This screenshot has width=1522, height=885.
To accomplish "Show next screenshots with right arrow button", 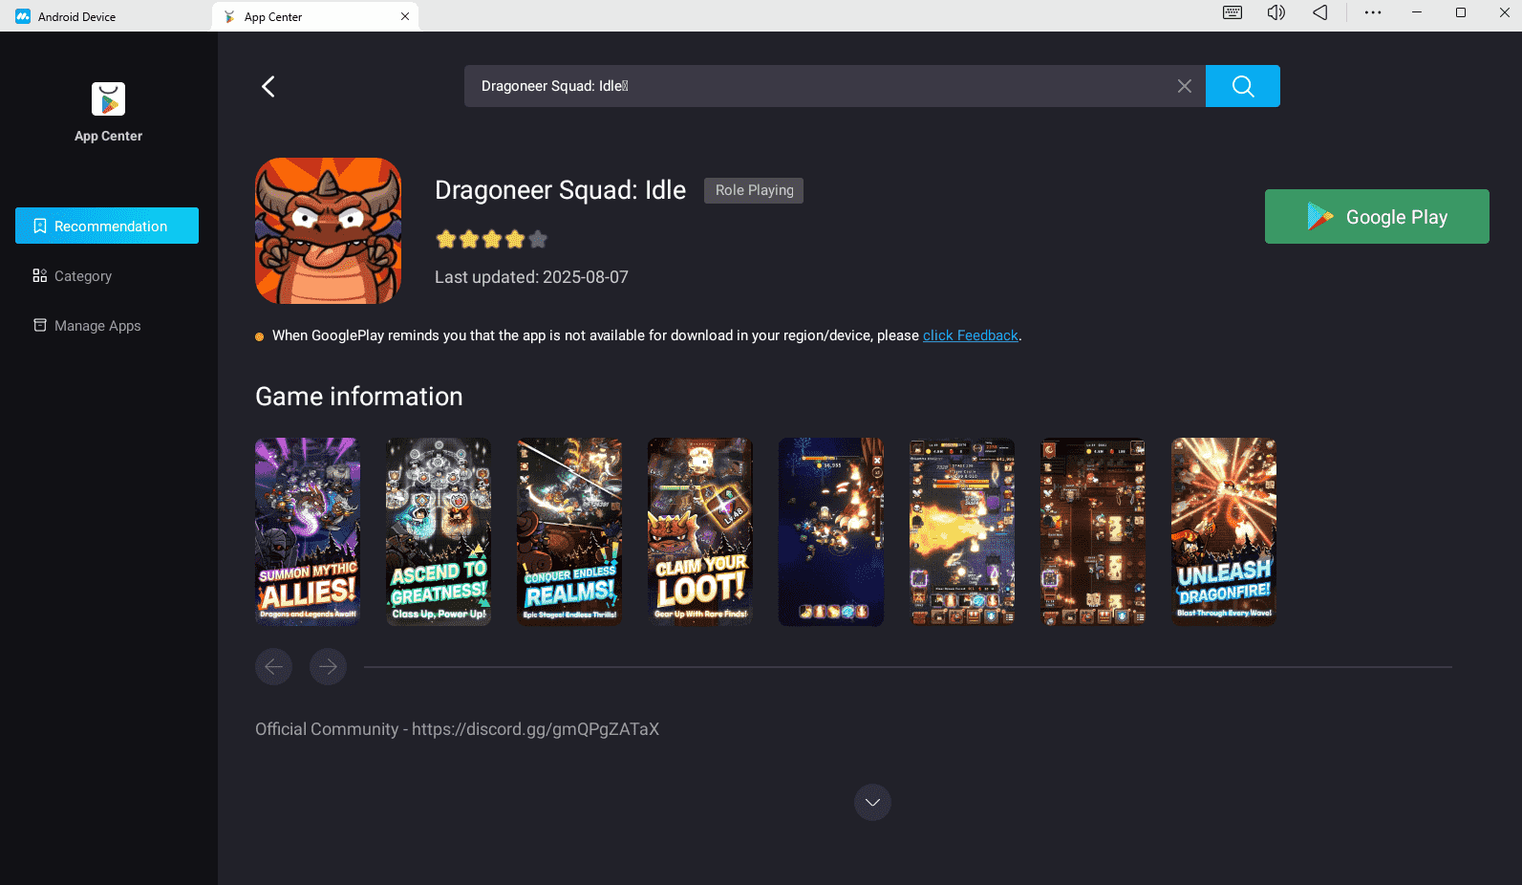I will [328, 666].
